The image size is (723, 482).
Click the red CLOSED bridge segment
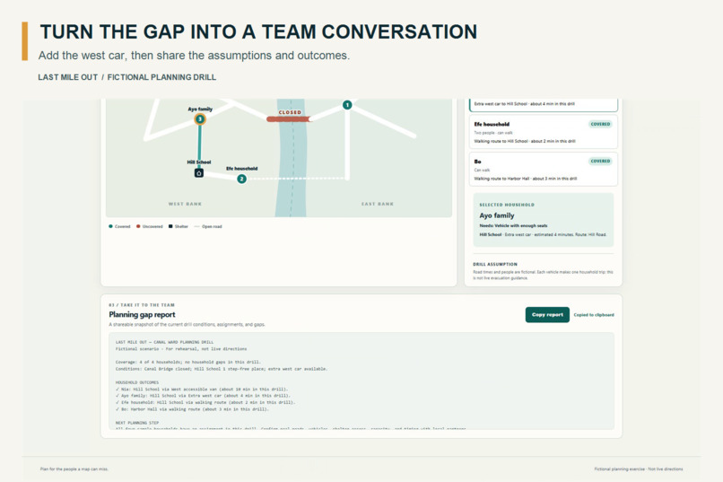point(288,119)
